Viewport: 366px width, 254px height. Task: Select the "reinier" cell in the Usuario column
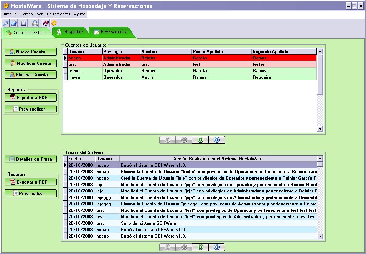pyautogui.click(x=85, y=71)
